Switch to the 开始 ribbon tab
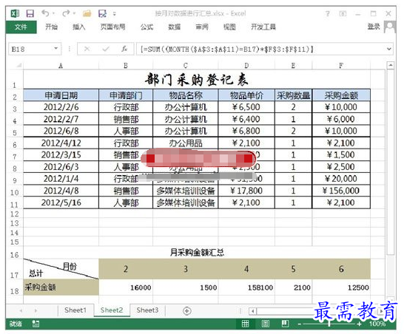This screenshot has width=404, height=334. (51, 27)
